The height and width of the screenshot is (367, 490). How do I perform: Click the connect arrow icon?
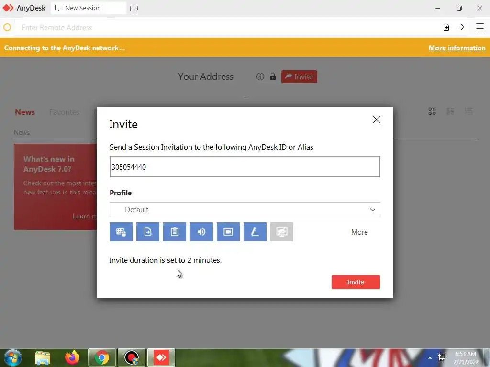coord(461,27)
